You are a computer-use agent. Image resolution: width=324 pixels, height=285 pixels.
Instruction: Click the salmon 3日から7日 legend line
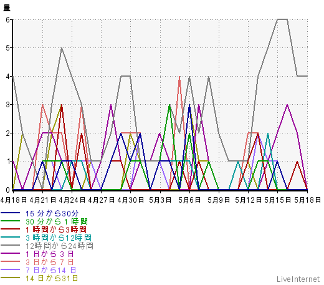tap(10, 261)
